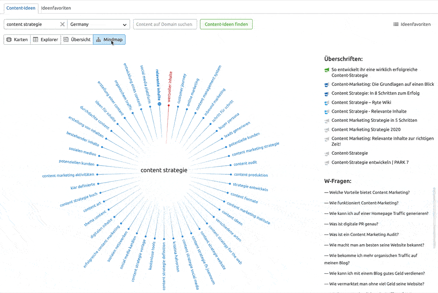
Task: Switch to the Ideenfavoriten tab
Action: click(x=56, y=8)
